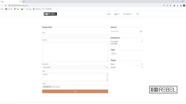Viewport: 186px width, 104px height.
Task: Bookmark this page with the star icon
Action: point(171,5)
